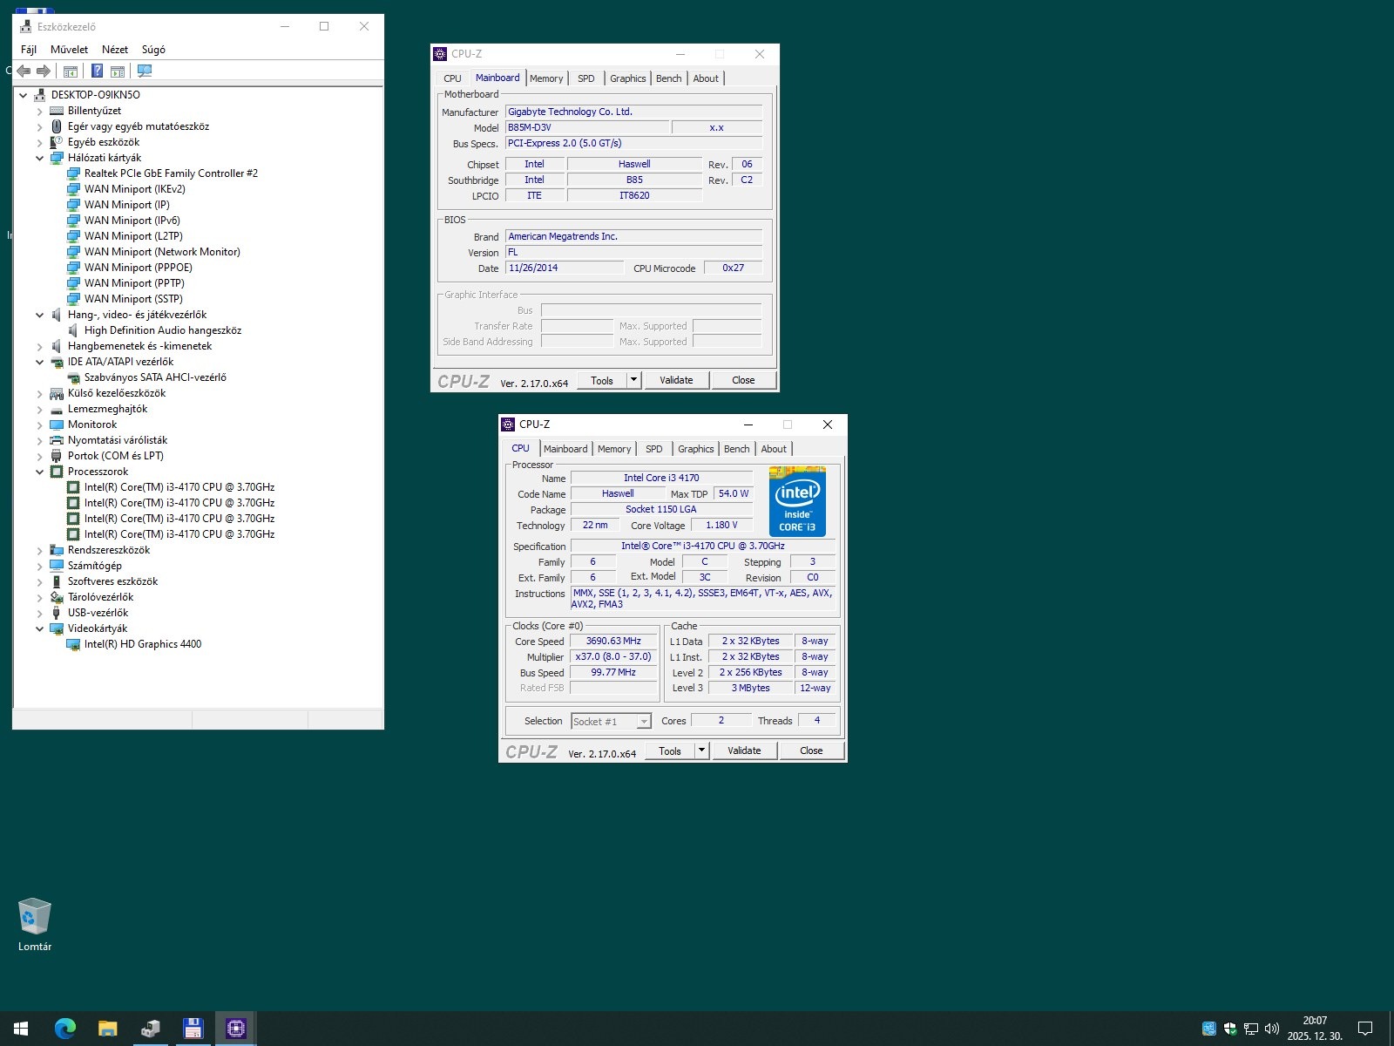Open the Bench tab in the lower CPU-Z window
This screenshot has width=1394, height=1046.
(736, 449)
